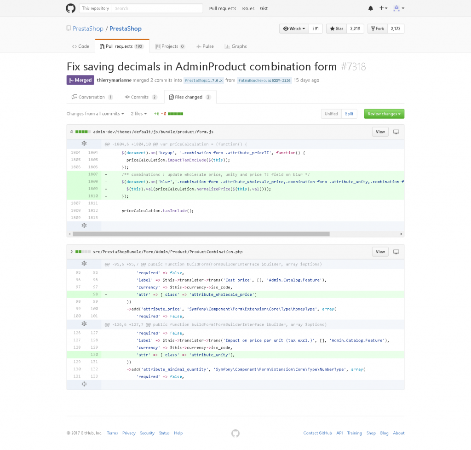
Task: Select the rich diff display icon on Form.js
Action: pyautogui.click(x=396, y=132)
